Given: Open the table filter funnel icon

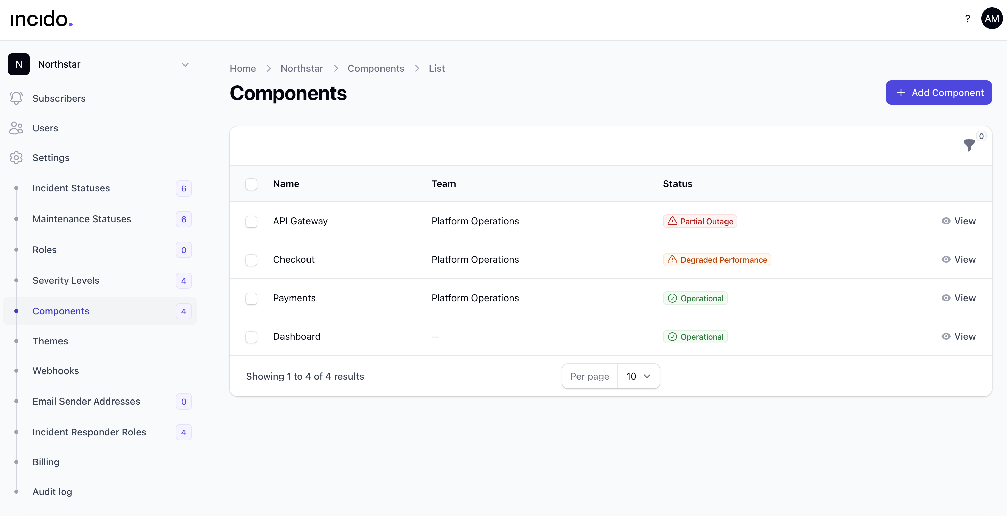Looking at the screenshot, I should pos(969,145).
